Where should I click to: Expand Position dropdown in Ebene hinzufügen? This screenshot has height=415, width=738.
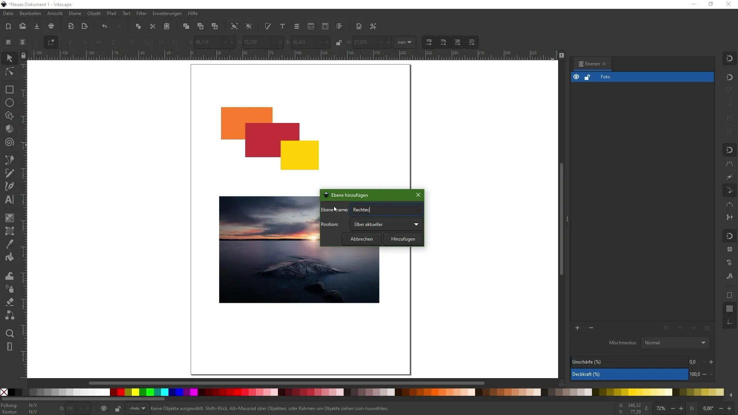tap(416, 224)
